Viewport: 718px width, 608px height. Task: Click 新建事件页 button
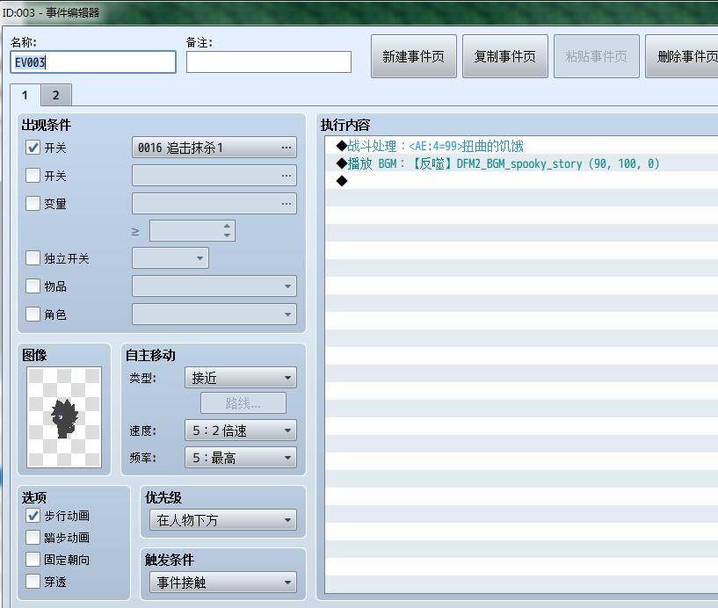tap(414, 56)
